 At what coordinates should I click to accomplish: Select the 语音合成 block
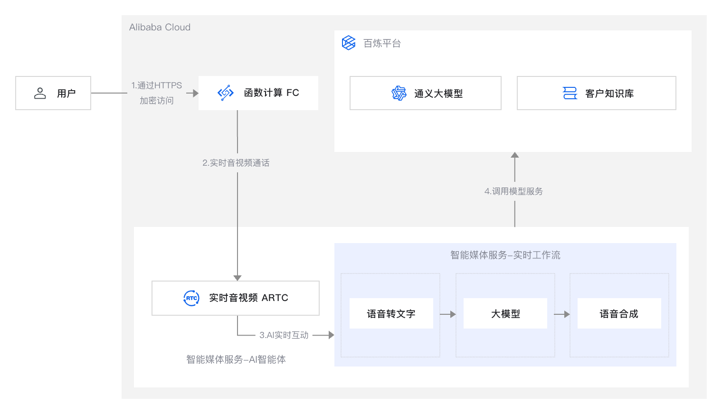tap(619, 313)
